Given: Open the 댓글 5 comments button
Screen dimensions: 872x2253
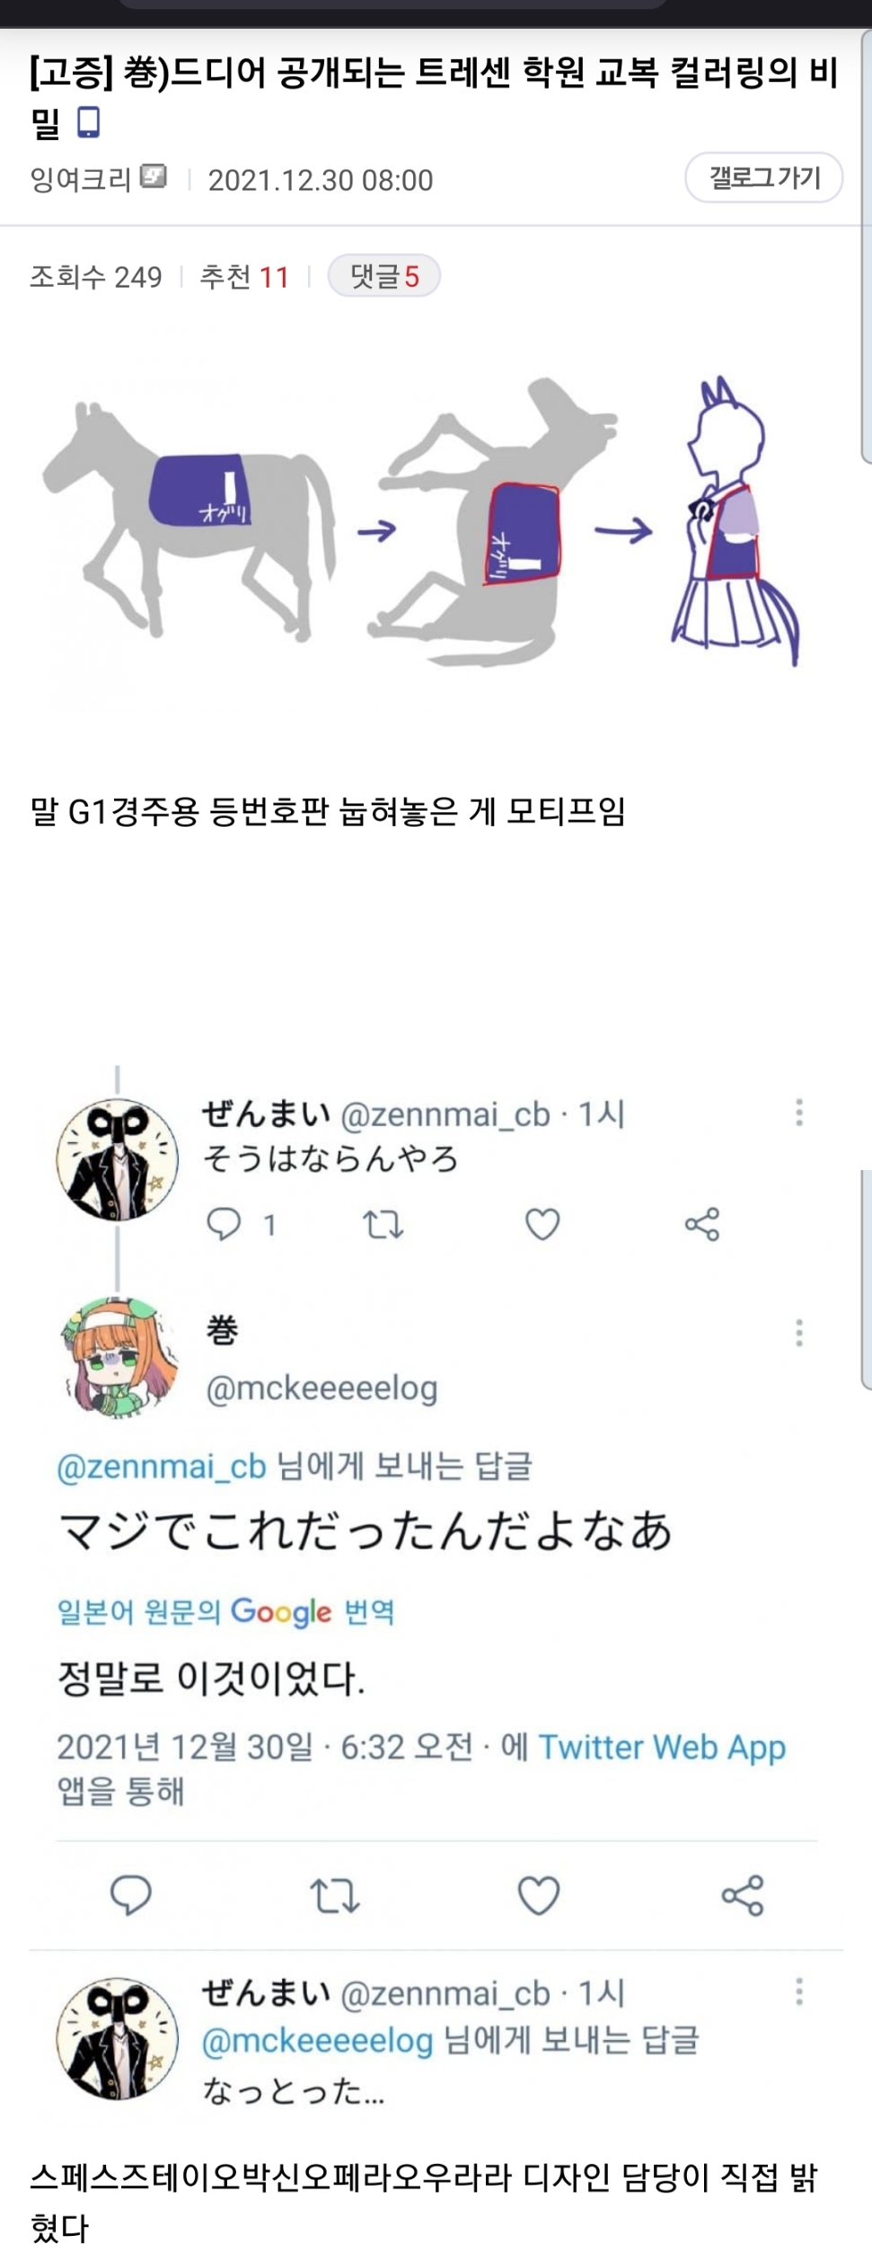Looking at the screenshot, I should point(384,276).
